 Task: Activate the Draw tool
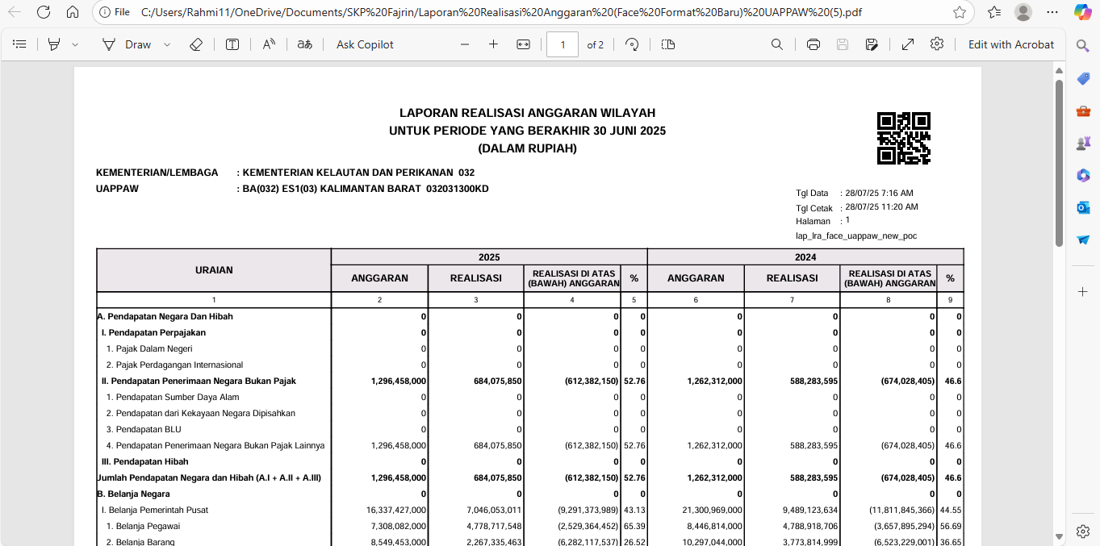pyautogui.click(x=127, y=44)
